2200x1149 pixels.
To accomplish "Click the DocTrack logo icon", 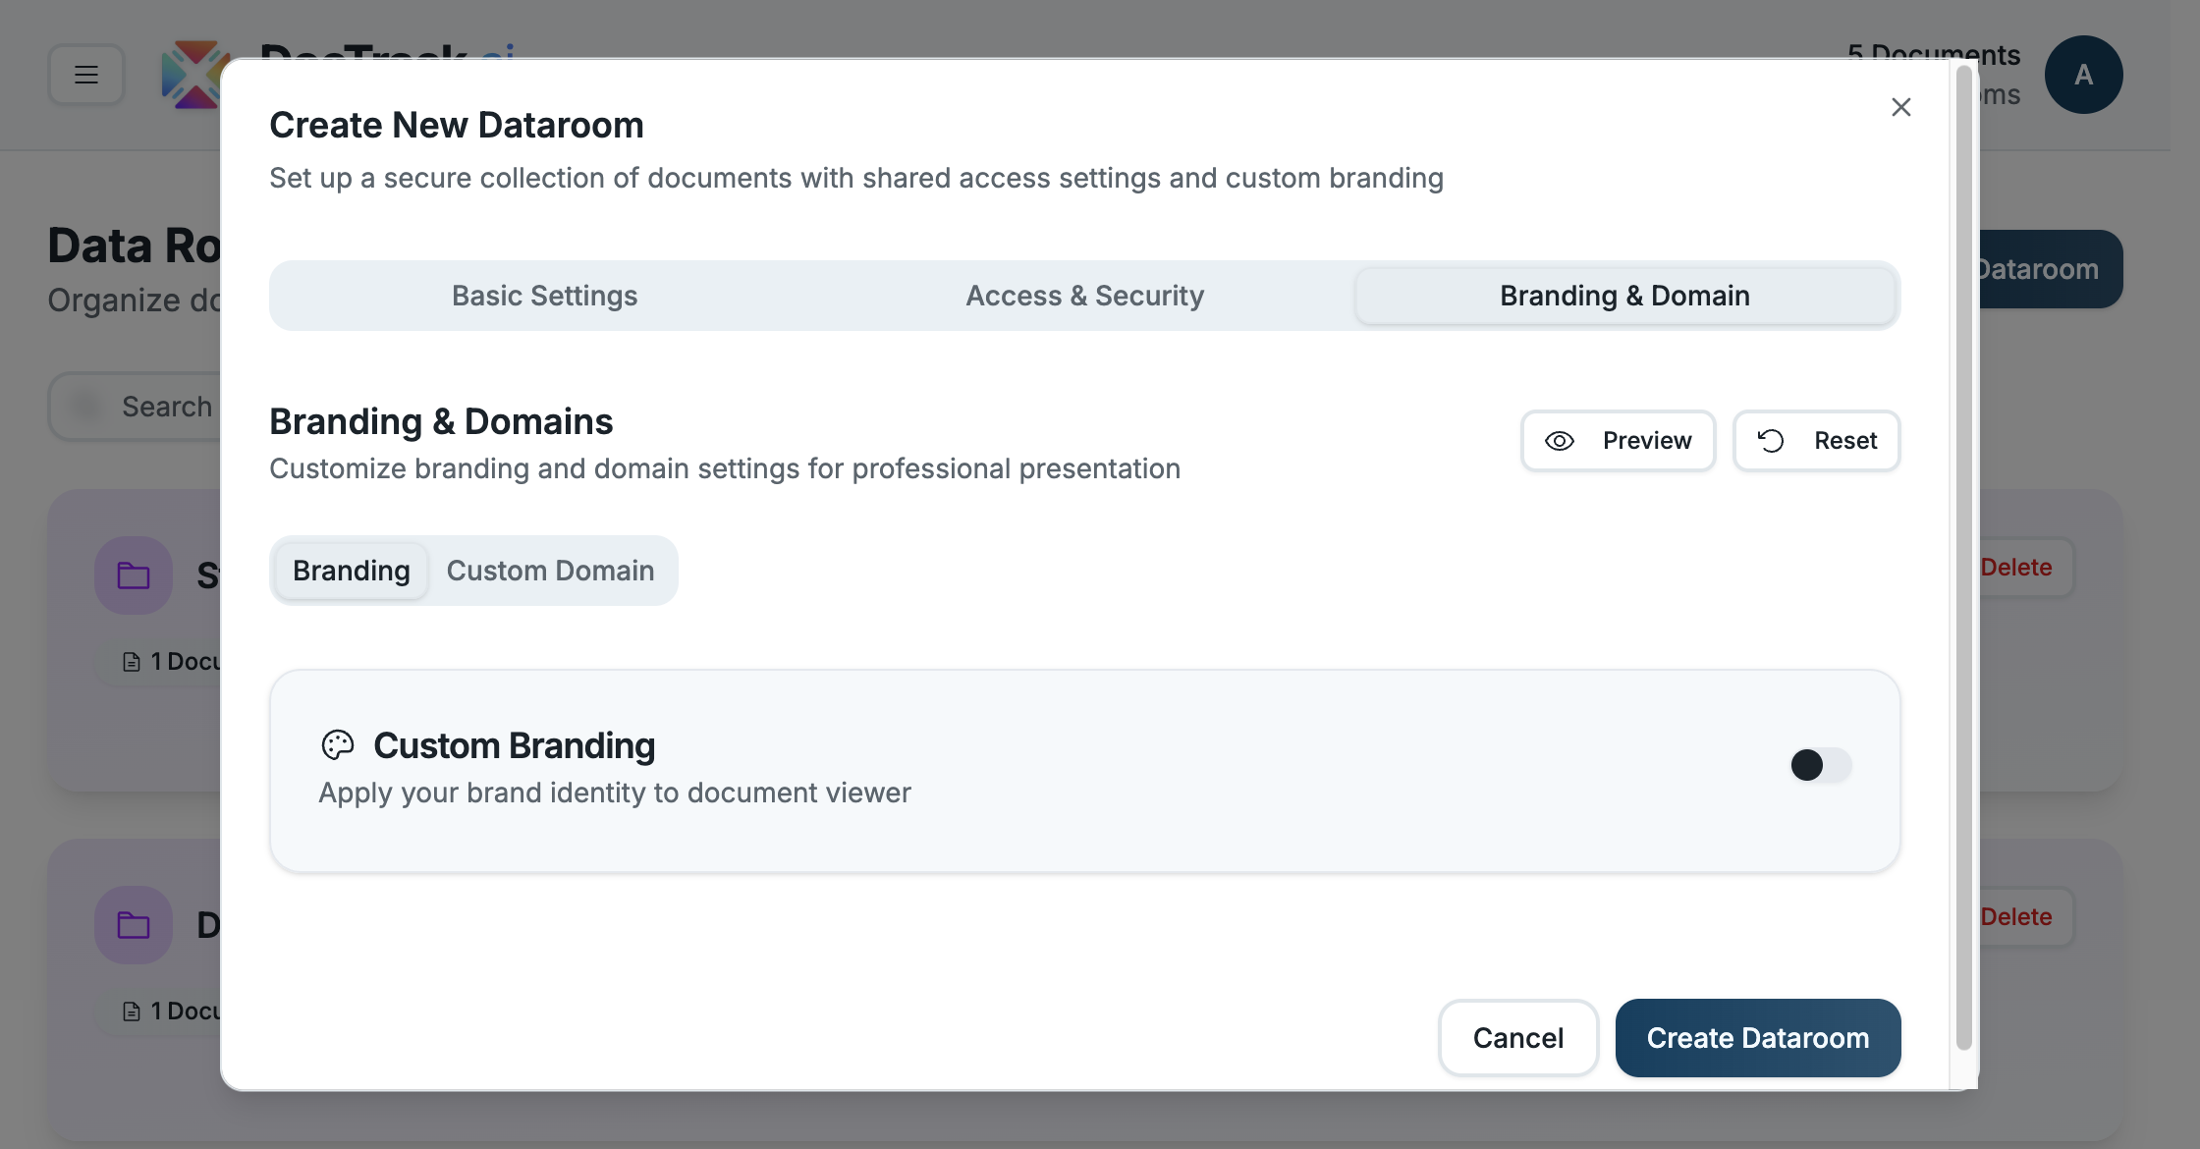I will click(194, 75).
